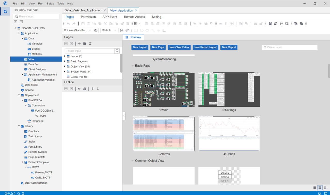
Task: Open the APP Event tab
Action: pyautogui.click(x=110, y=17)
